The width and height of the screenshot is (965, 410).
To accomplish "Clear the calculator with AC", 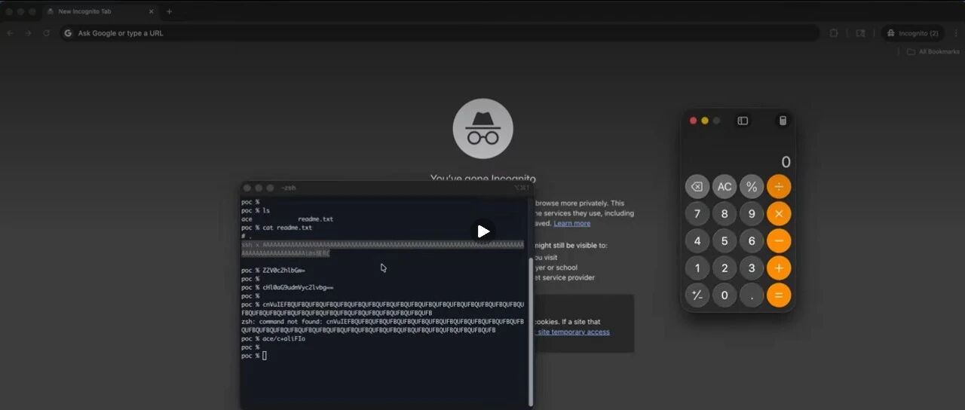I will coord(725,186).
